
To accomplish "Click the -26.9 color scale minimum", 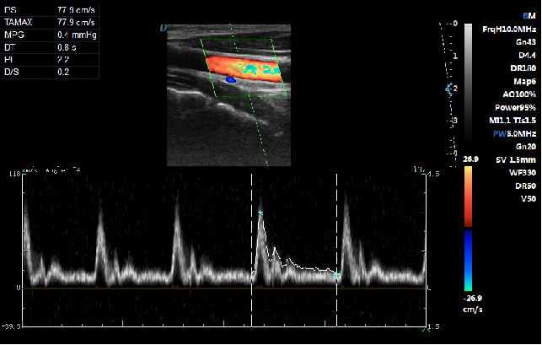I will tap(473, 299).
